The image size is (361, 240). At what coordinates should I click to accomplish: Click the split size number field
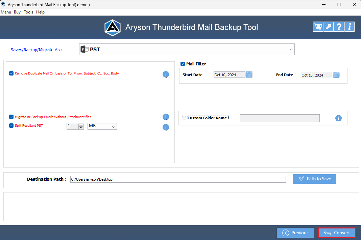(x=73, y=126)
